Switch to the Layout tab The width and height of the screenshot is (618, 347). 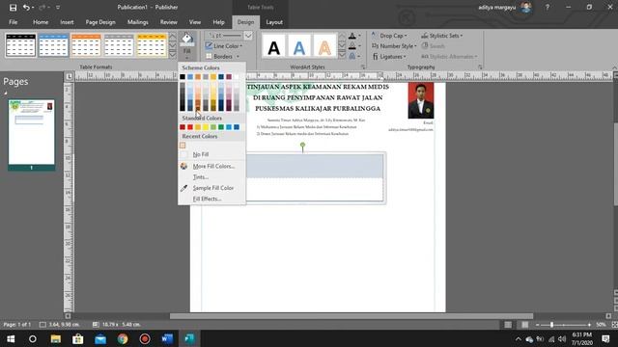tap(274, 22)
